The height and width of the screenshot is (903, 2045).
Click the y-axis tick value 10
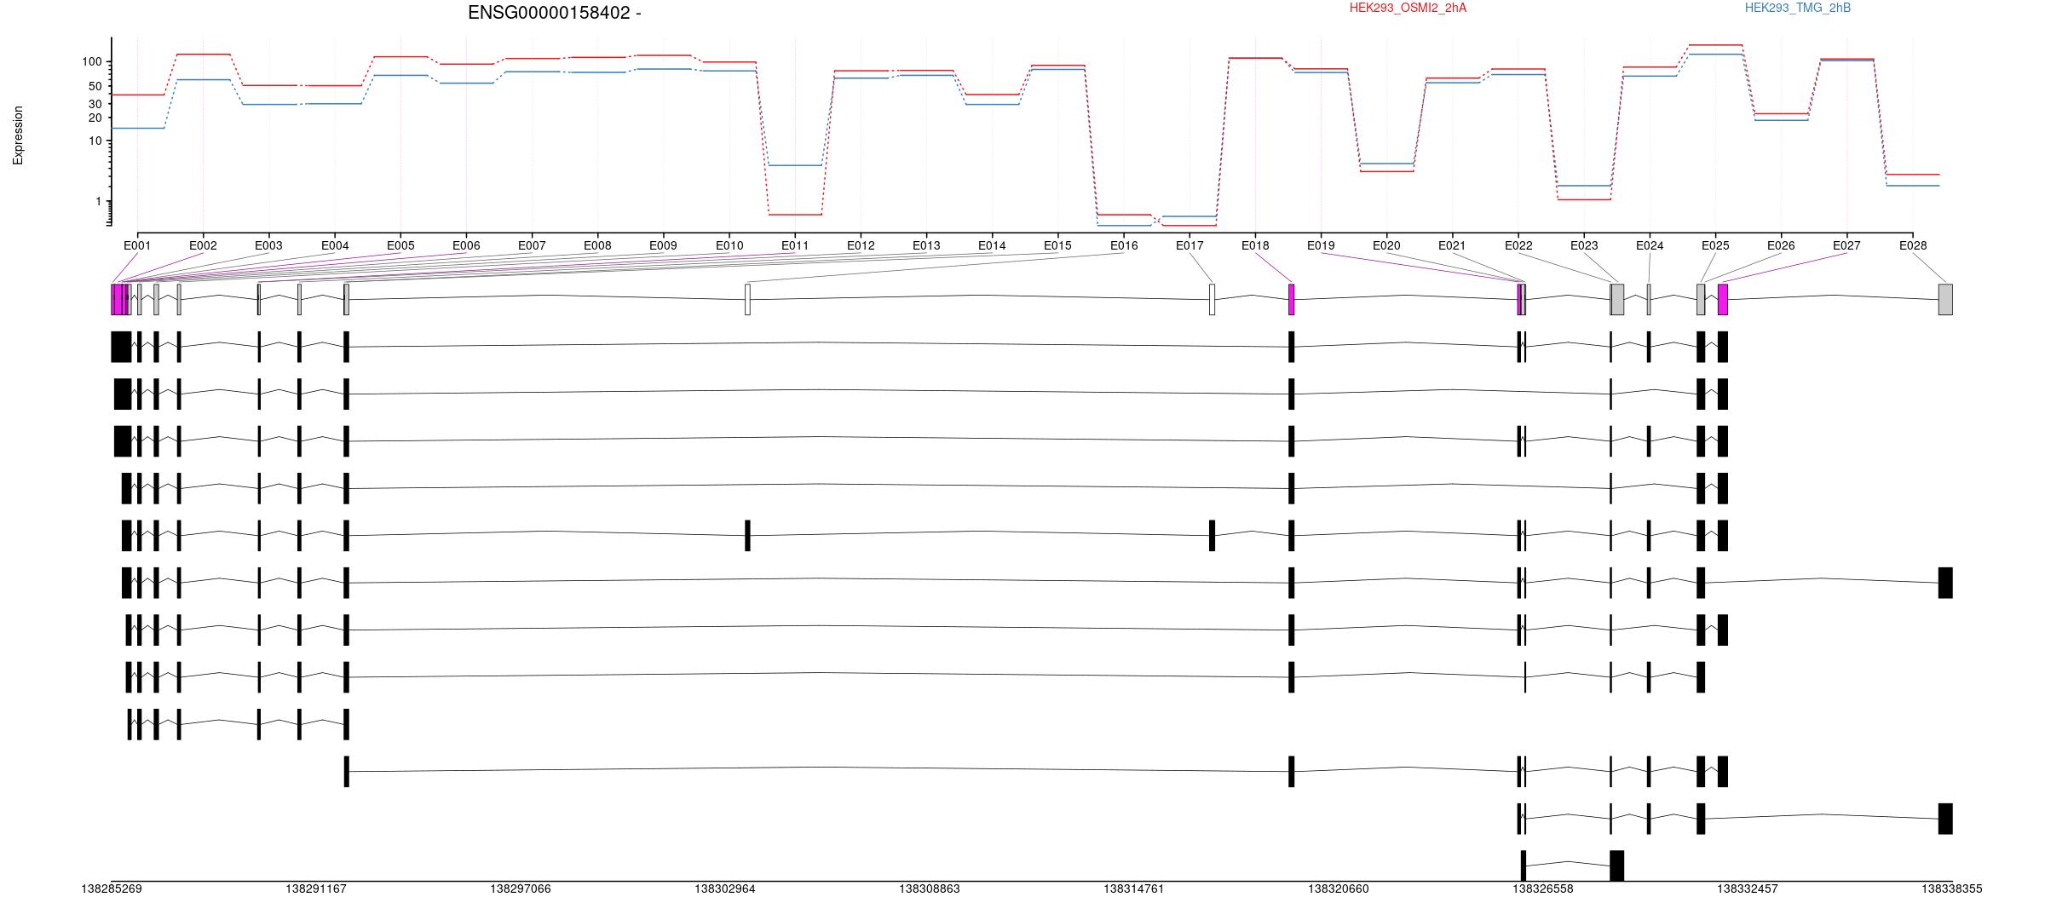[x=95, y=141]
